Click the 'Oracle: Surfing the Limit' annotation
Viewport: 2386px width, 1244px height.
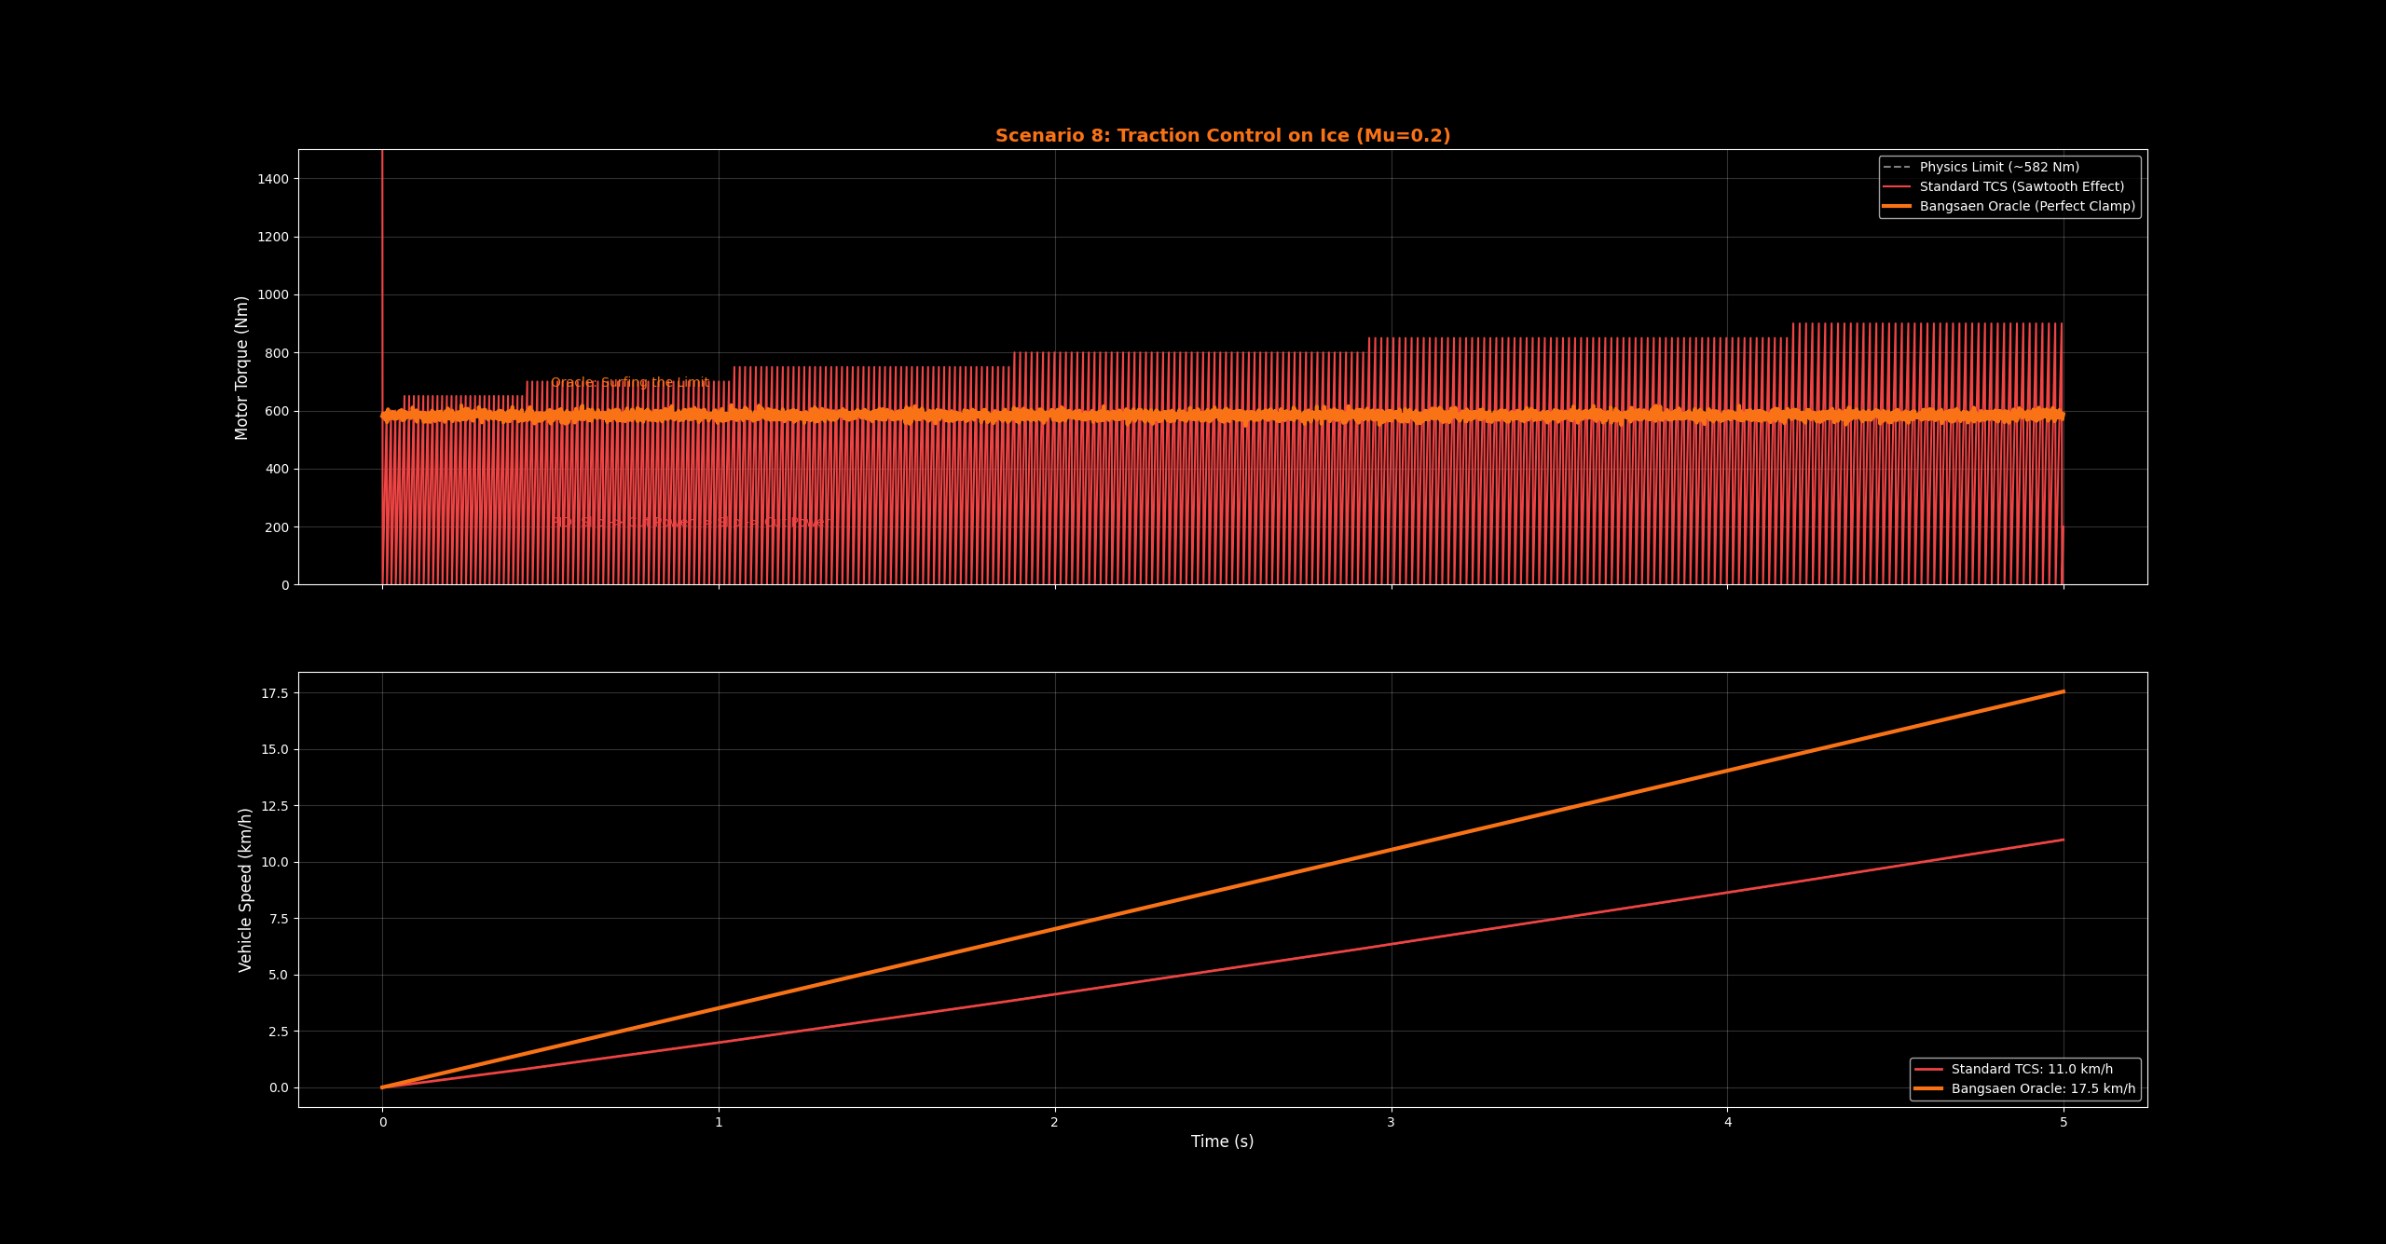[630, 381]
